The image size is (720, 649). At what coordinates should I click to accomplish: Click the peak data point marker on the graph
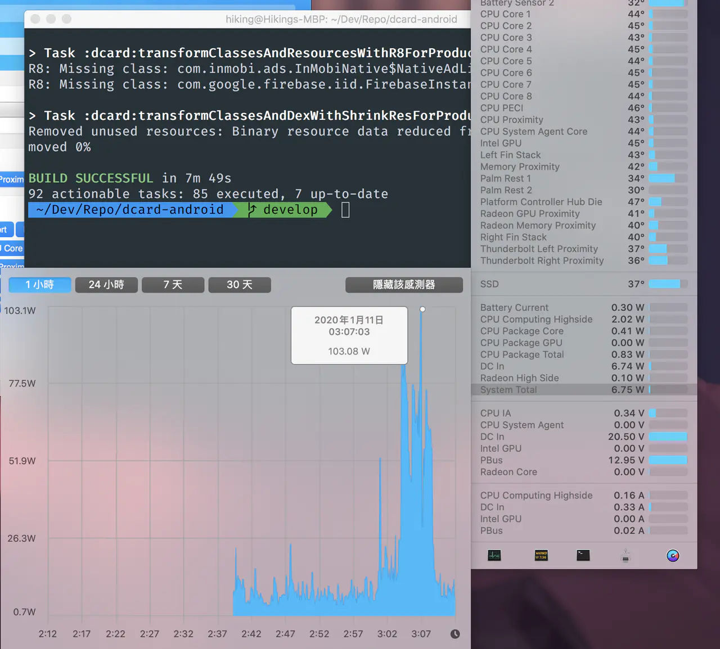click(422, 309)
